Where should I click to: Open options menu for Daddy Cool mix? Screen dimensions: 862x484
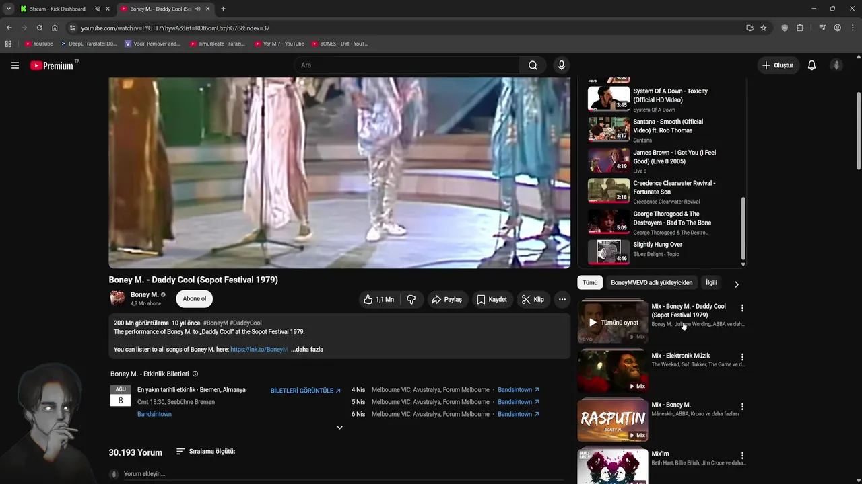point(742,308)
